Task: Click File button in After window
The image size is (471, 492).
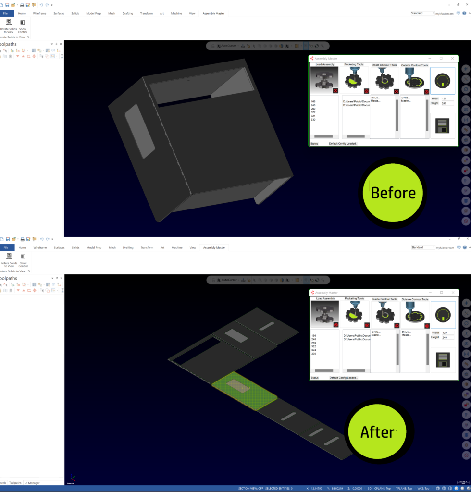Action: (6, 248)
